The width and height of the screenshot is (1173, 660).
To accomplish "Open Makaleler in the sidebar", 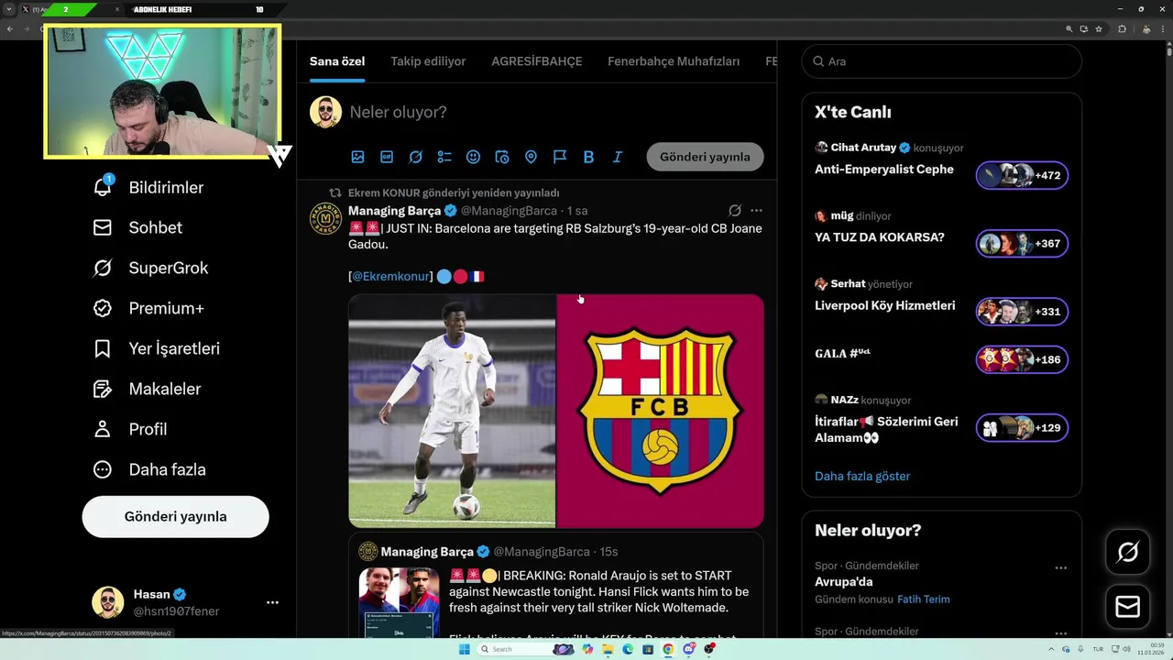I will [147, 389].
